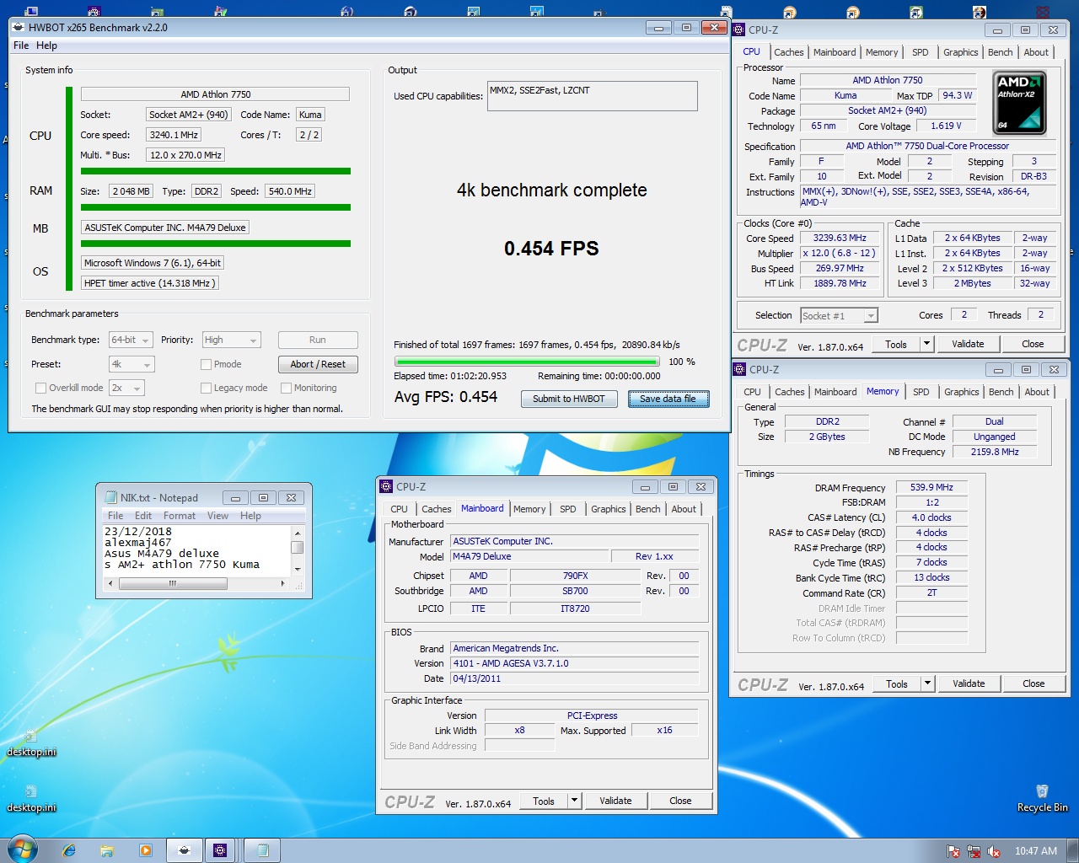Open the Recycle Bin on desktop
1079x863 pixels.
click(1042, 797)
